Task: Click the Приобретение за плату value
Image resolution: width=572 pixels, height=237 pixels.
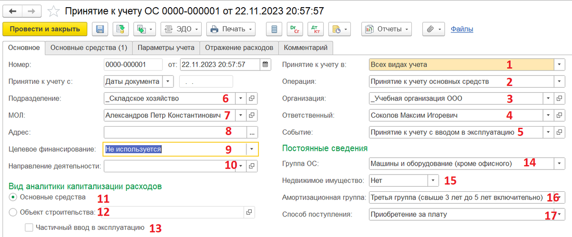Action: 409,214
